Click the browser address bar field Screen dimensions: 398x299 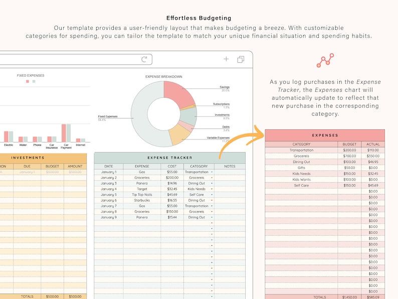pos(76,59)
